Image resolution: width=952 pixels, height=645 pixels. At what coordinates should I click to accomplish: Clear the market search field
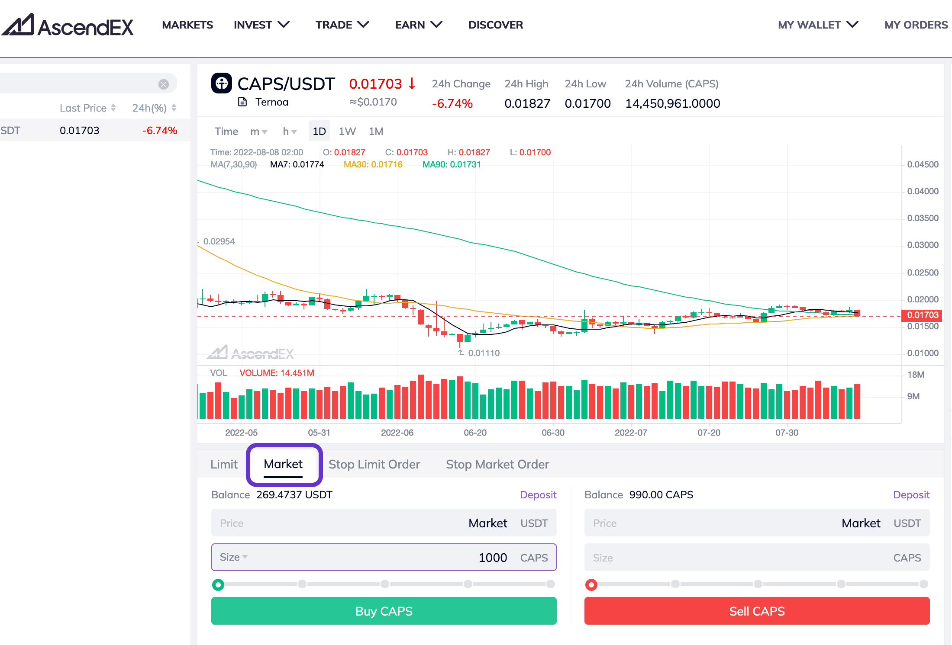point(164,84)
